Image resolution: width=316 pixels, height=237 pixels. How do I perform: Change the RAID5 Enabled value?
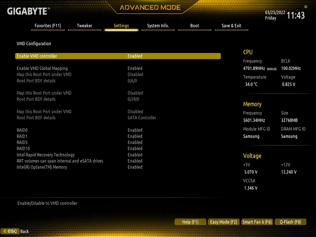coord(135,142)
